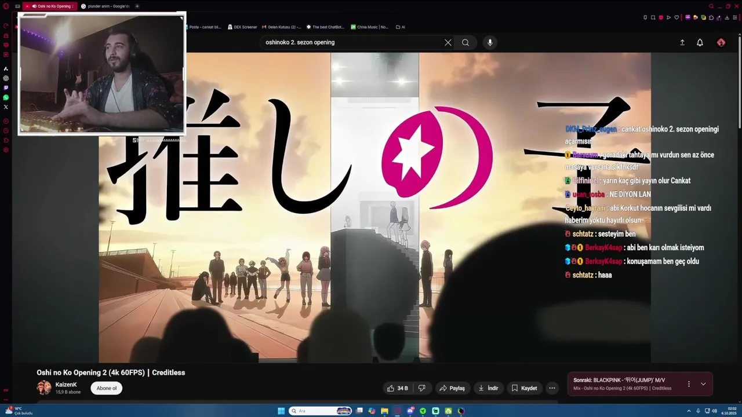
Task: Open Twitch in Opera sidebar
Action: click(6, 87)
